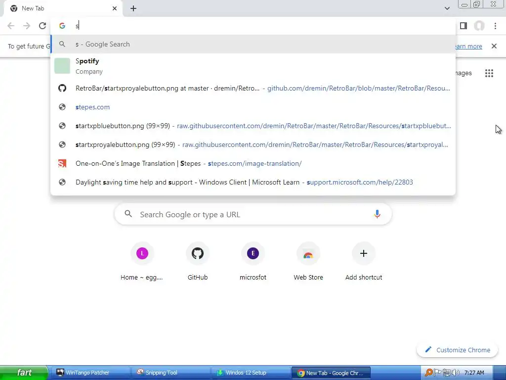This screenshot has height=380, width=506.
Task: Open startxproyalebutton.png (99×99) raw suggestion
Action: (x=253, y=144)
